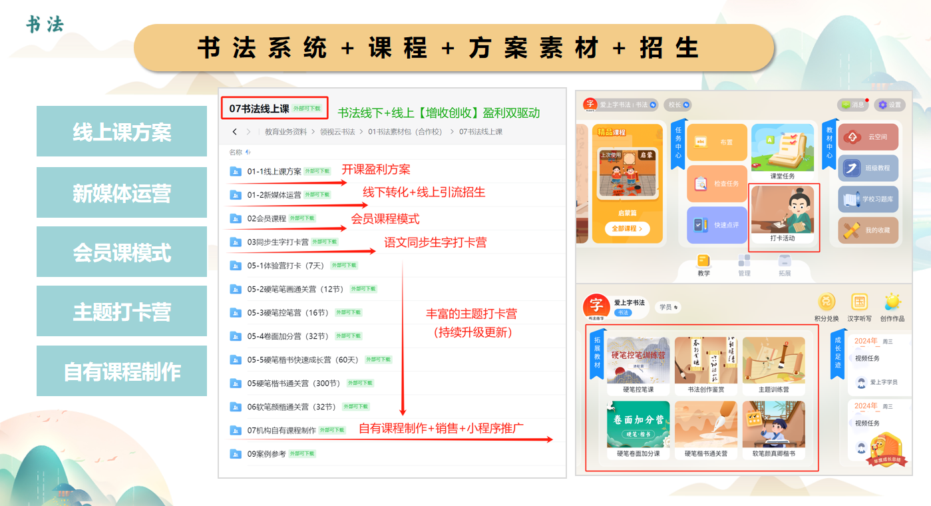Open folder 05硬笔楷书通关营（300节）
This screenshot has height=506, width=931.
[x=293, y=383]
